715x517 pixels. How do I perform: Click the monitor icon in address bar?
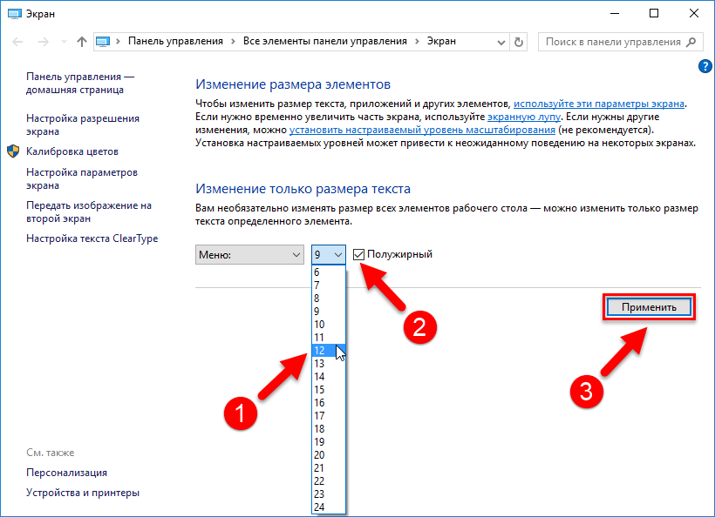tap(105, 42)
